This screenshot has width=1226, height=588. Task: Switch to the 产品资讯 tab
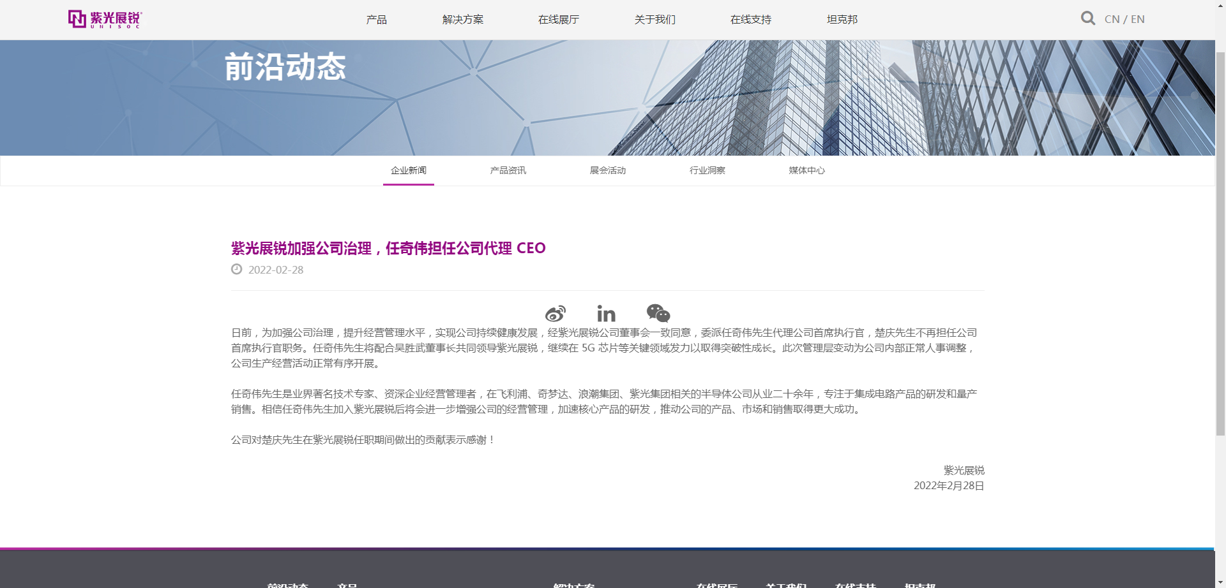pyautogui.click(x=508, y=170)
